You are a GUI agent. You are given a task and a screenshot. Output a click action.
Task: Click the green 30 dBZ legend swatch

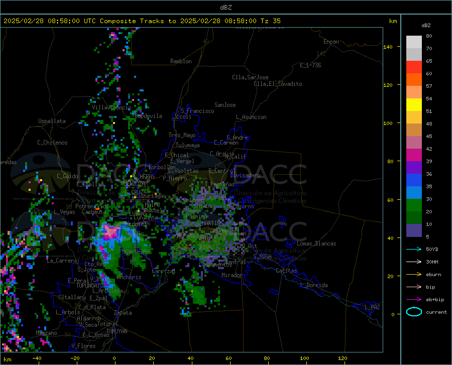[x=414, y=205]
